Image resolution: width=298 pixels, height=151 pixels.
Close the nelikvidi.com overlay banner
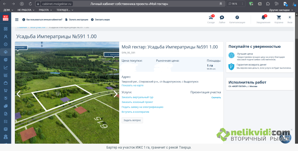coord(291,130)
